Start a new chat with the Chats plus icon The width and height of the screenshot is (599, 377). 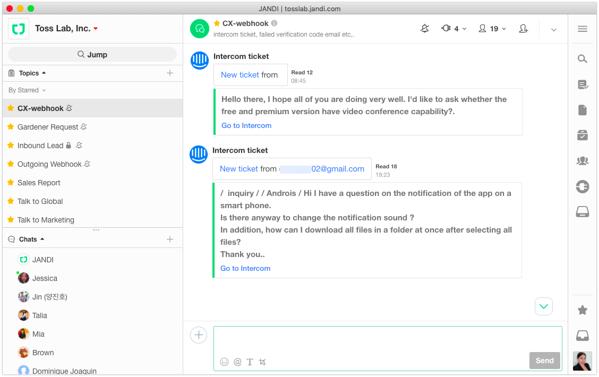pos(170,239)
